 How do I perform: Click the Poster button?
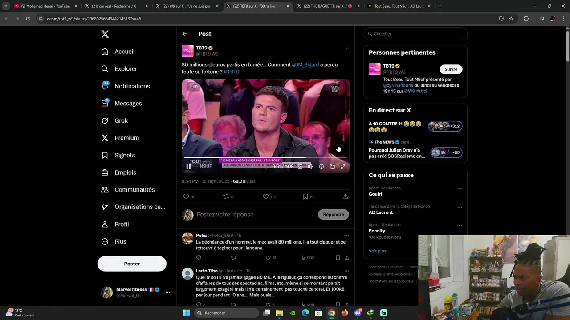point(132,264)
